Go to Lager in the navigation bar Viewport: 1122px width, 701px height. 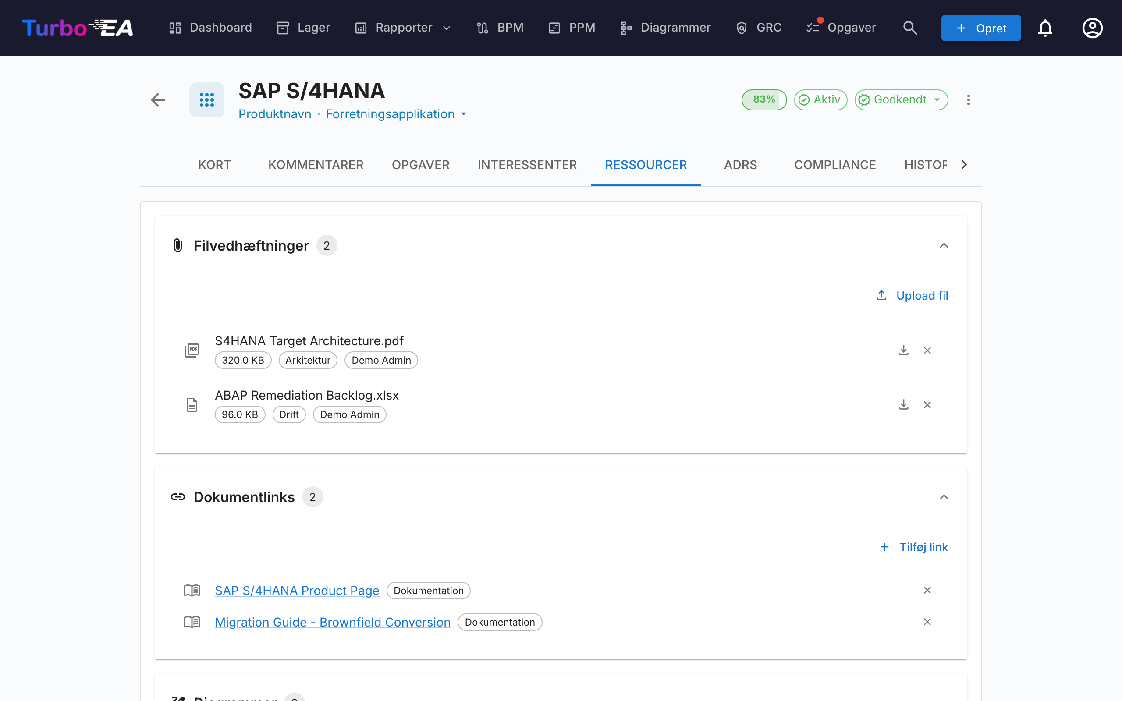(x=303, y=28)
